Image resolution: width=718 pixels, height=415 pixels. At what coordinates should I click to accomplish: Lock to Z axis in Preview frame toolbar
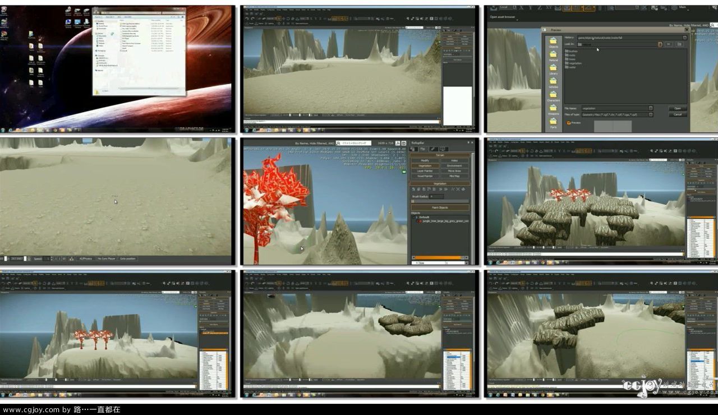click(540, 7)
